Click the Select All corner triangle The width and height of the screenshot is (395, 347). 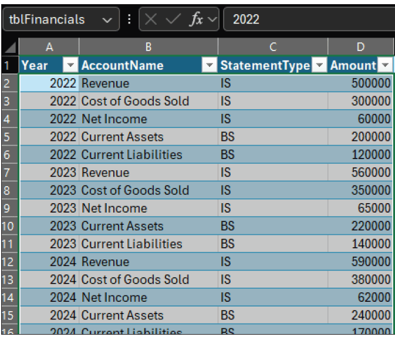coord(11,47)
